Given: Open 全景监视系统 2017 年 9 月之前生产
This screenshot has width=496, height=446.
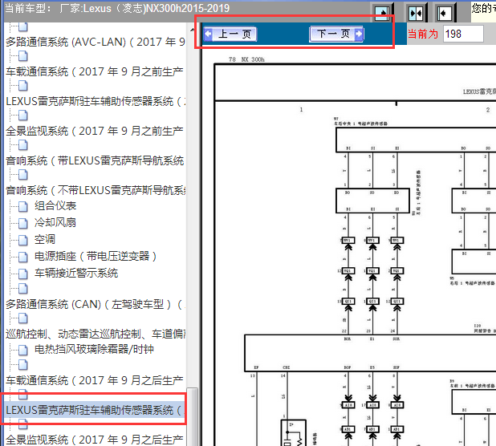Looking at the screenshot, I should (95, 131).
